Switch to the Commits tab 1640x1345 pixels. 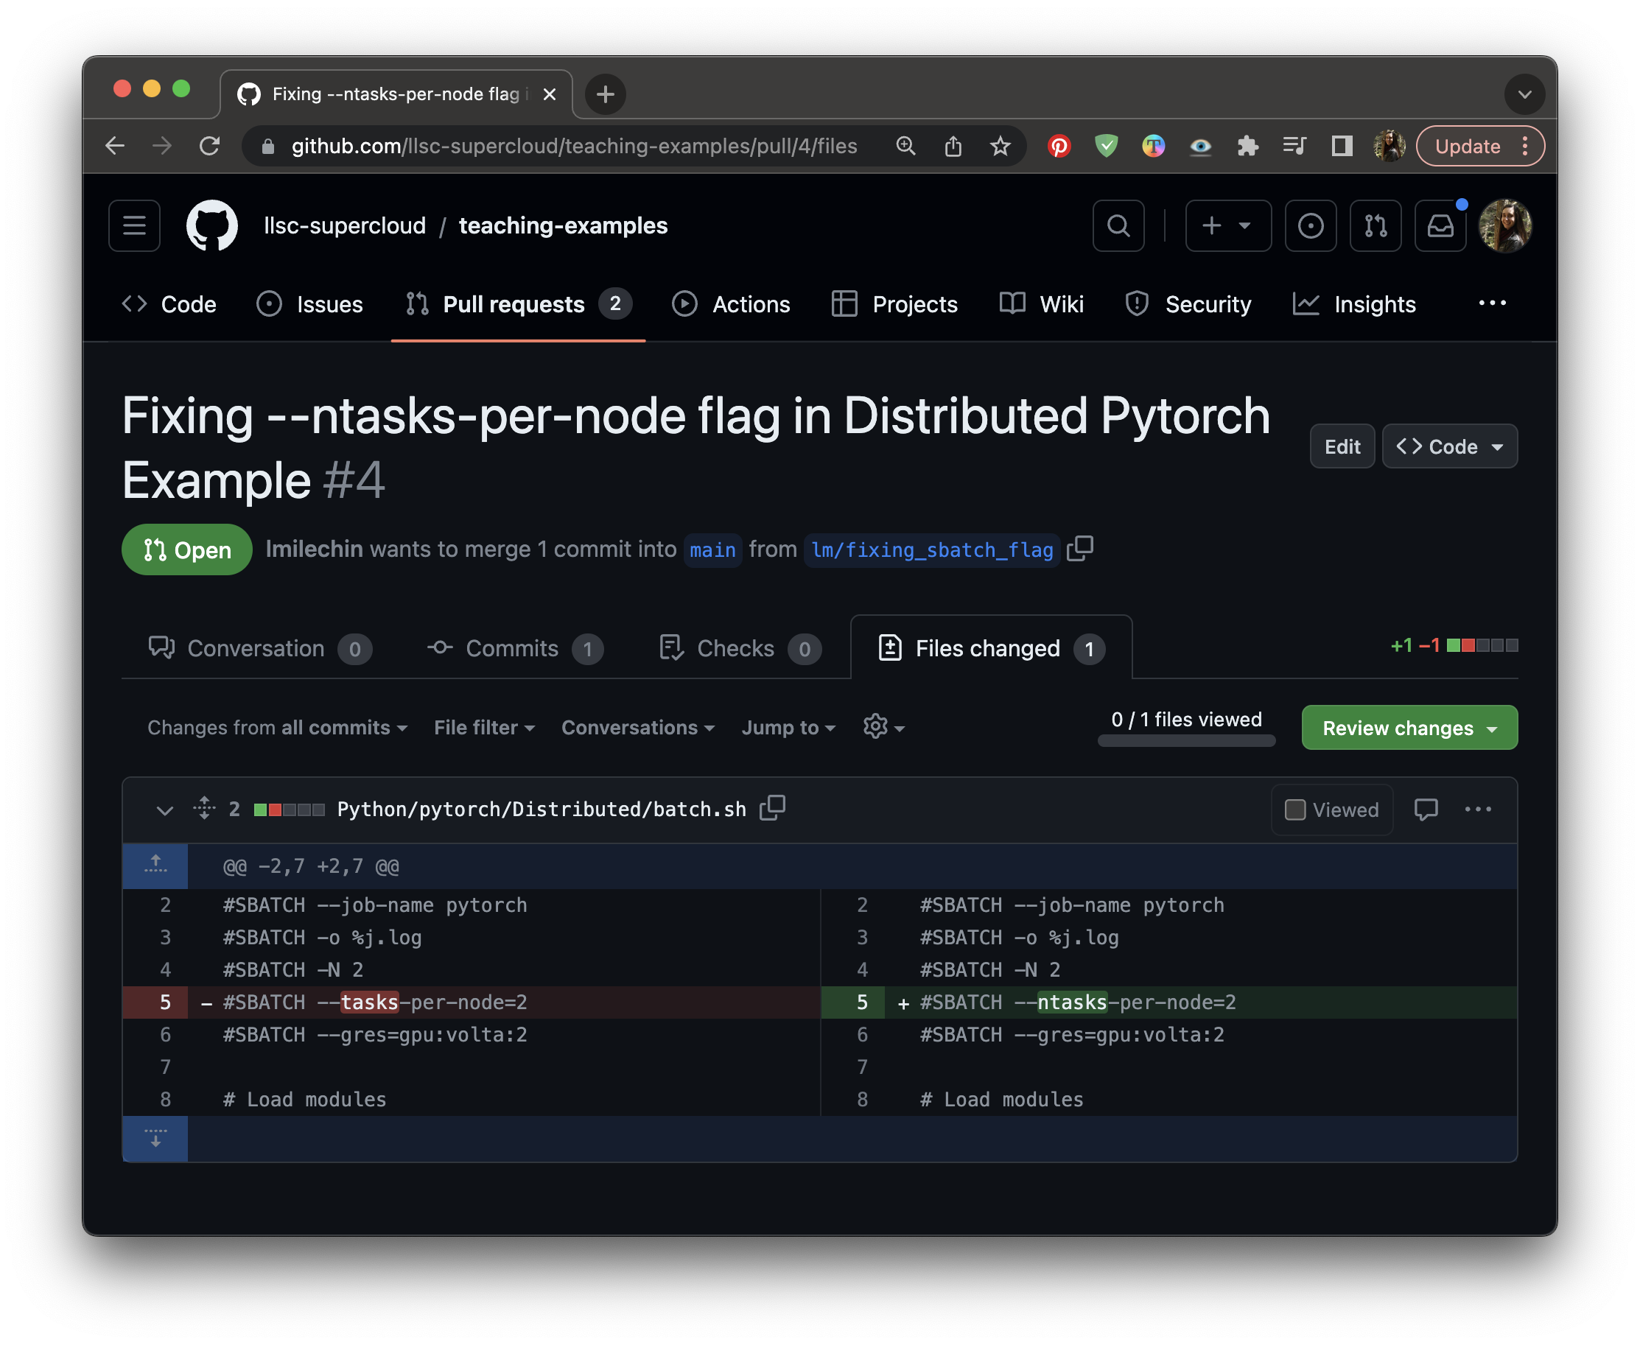pos(515,647)
